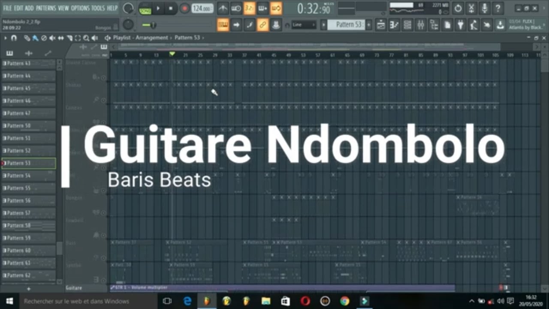Click the Edge browser taskbar icon
The height and width of the screenshot is (309, 549).
(187, 301)
